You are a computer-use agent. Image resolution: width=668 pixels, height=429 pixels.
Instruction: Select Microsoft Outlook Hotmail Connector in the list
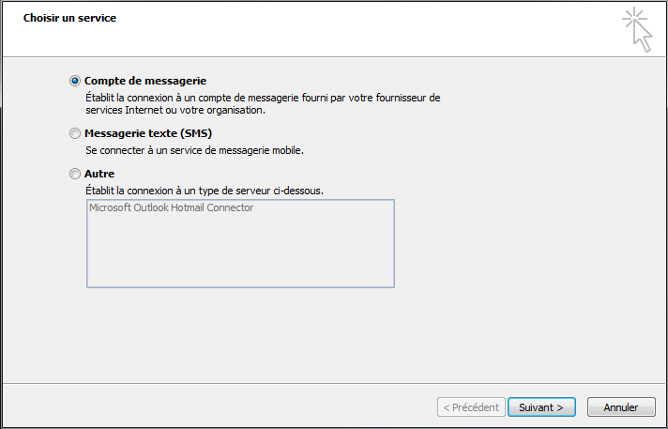(x=171, y=208)
